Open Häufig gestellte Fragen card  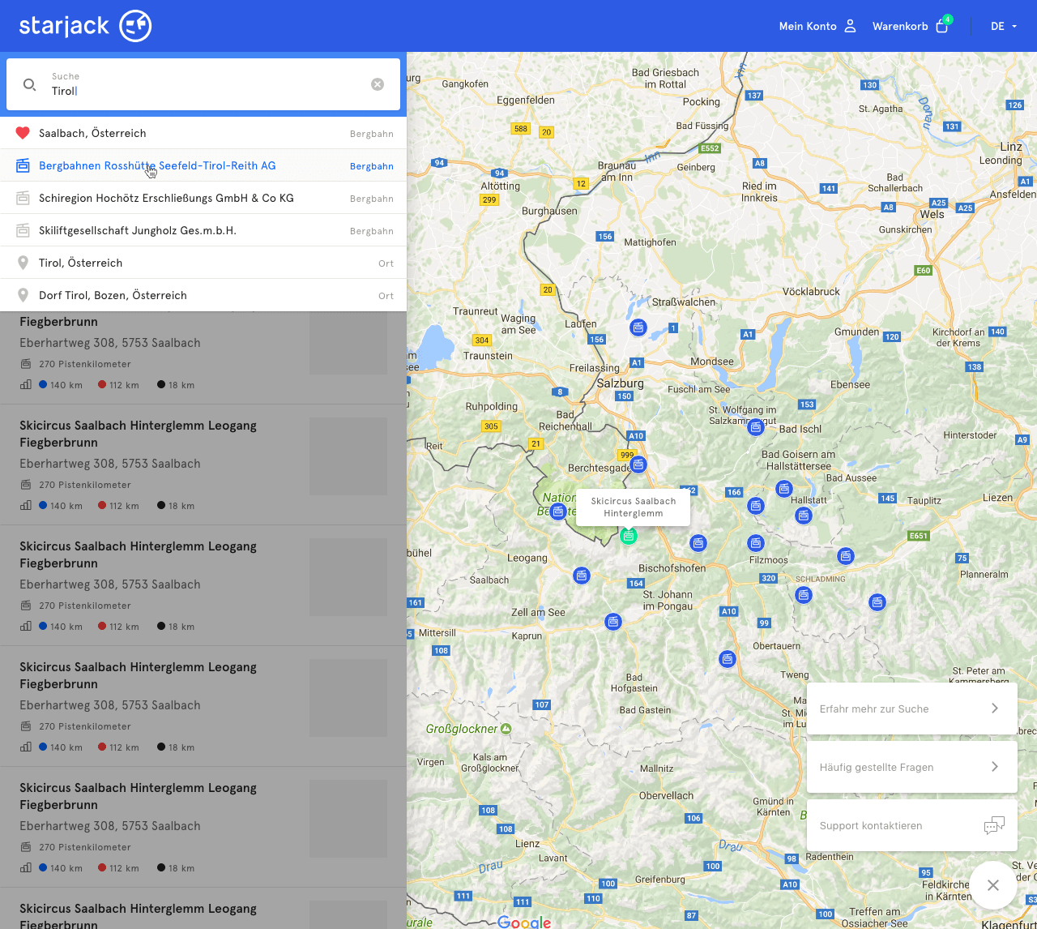click(912, 767)
